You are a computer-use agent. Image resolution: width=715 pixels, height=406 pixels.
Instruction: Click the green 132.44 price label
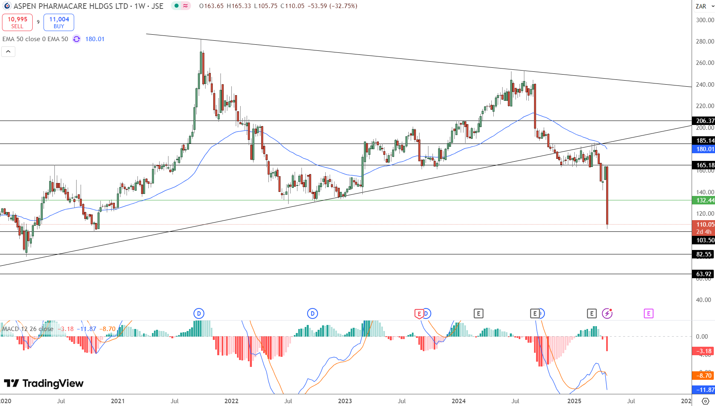(704, 200)
